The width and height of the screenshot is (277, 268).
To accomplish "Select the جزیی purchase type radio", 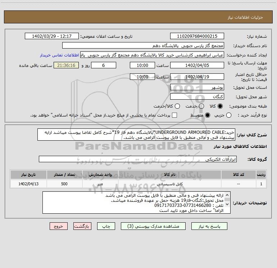I will 229,115.
